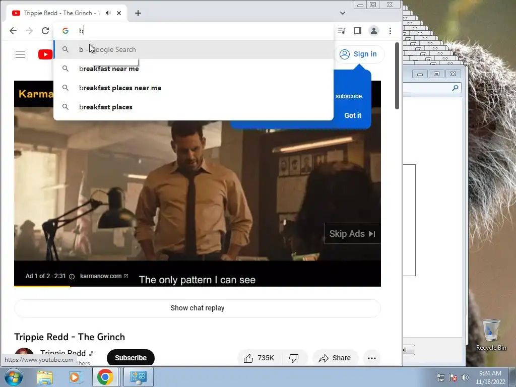The height and width of the screenshot is (387, 516).
Task: Select the Trippie Redd - The Grinch tab
Action: point(67,13)
